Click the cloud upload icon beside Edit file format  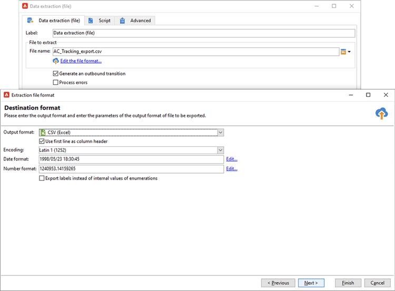(x=56, y=61)
